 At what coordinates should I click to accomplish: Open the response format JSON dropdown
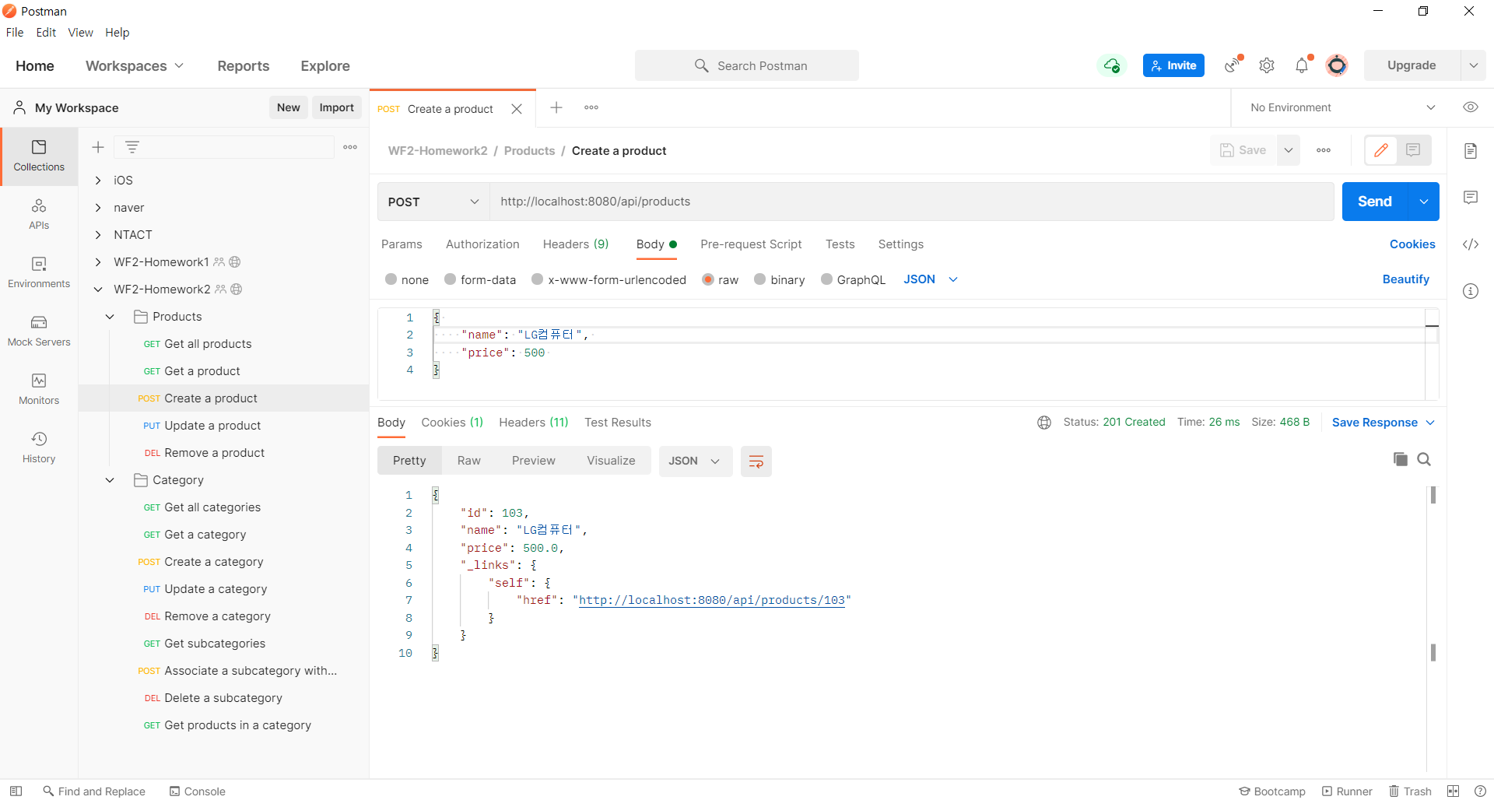click(x=696, y=461)
